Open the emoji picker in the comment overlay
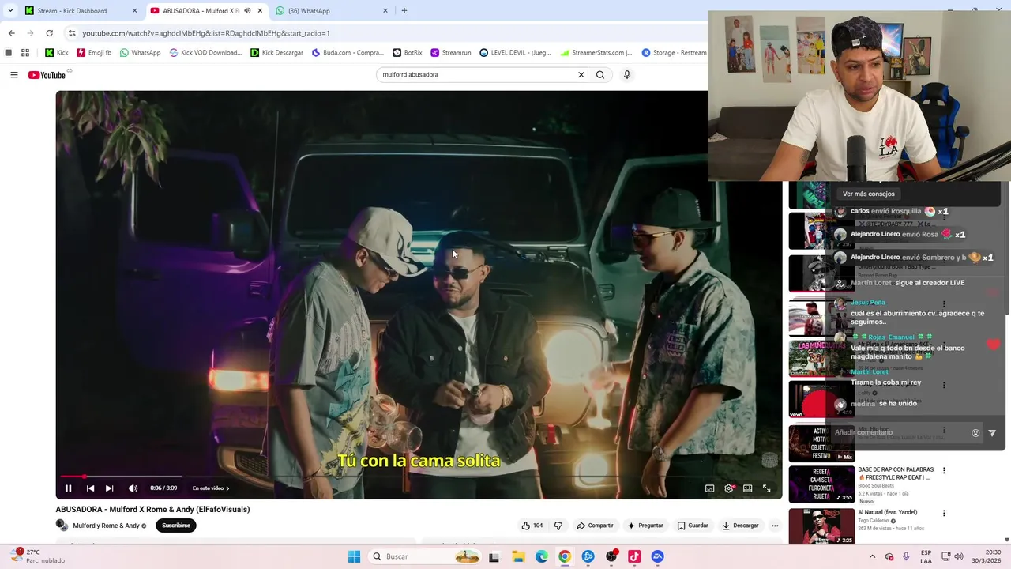The image size is (1011, 569). point(975,433)
